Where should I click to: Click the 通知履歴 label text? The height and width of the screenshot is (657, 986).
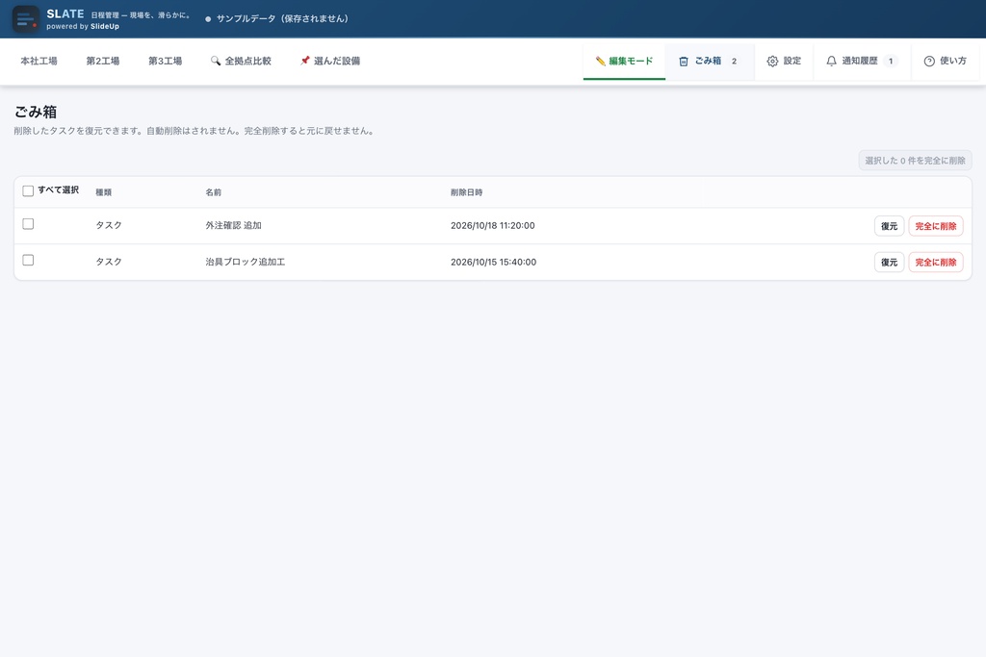pyautogui.click(x=860, y=61)
